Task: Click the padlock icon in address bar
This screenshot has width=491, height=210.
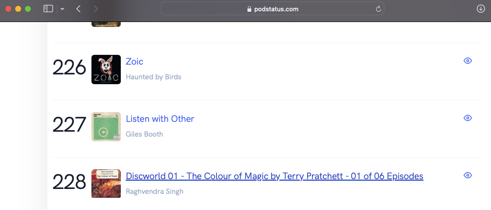Action: 249,9
